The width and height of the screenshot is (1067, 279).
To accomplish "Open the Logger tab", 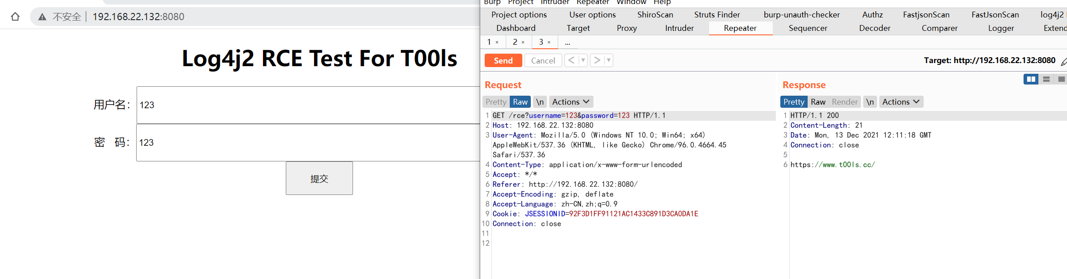I will pyautogui.click(x=1001, y=28).
